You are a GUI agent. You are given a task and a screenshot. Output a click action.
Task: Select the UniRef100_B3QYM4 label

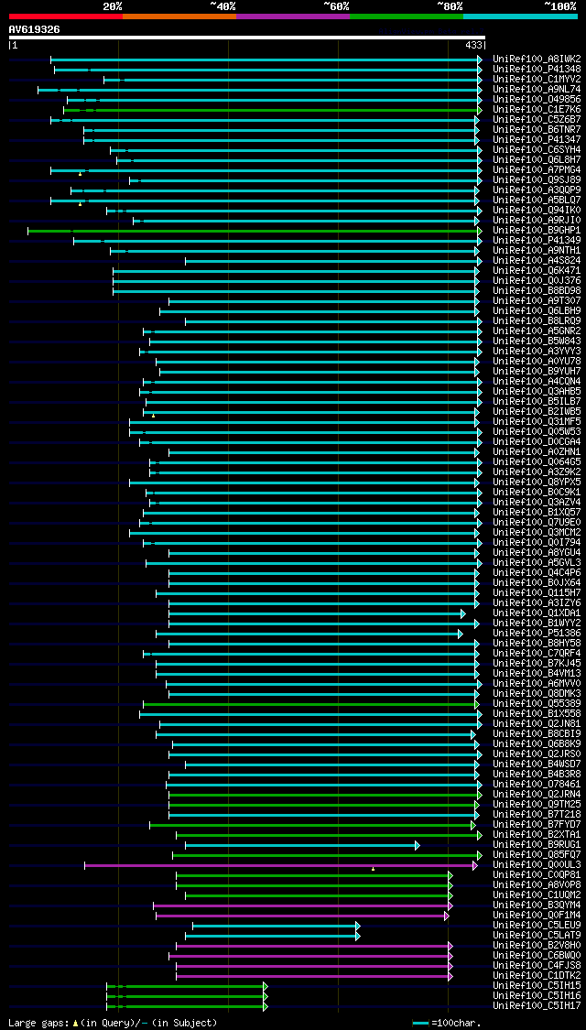click(537, 905)
